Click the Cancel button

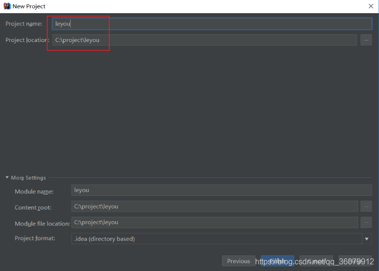[x=316, y=261]
